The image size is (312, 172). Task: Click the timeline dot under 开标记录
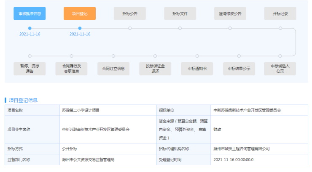click(280, 28)
